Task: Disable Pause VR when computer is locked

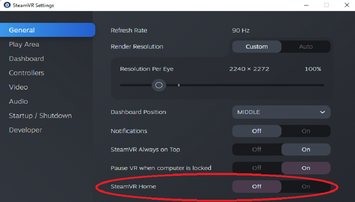Action: click(257, 168)
